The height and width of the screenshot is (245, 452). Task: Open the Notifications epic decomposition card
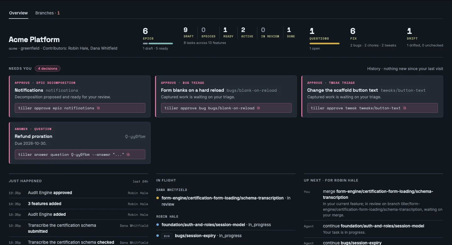(x=80, y=96)
